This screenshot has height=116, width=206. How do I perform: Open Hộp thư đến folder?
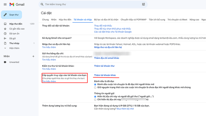tap(16, 24)
